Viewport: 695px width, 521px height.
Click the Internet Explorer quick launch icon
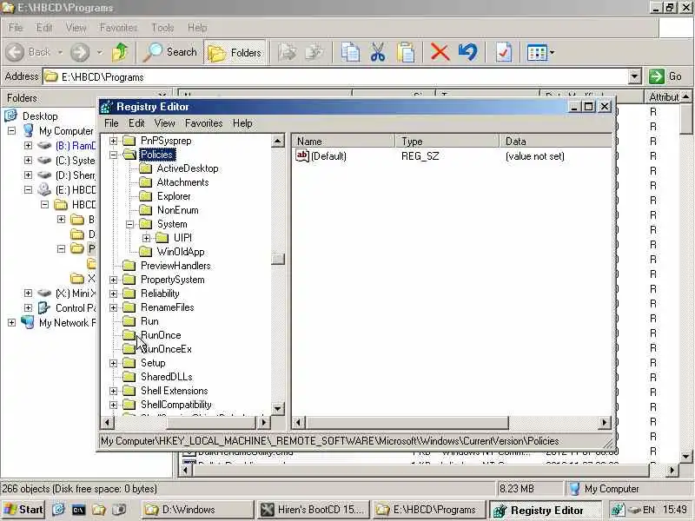click(x=58, y=510)
